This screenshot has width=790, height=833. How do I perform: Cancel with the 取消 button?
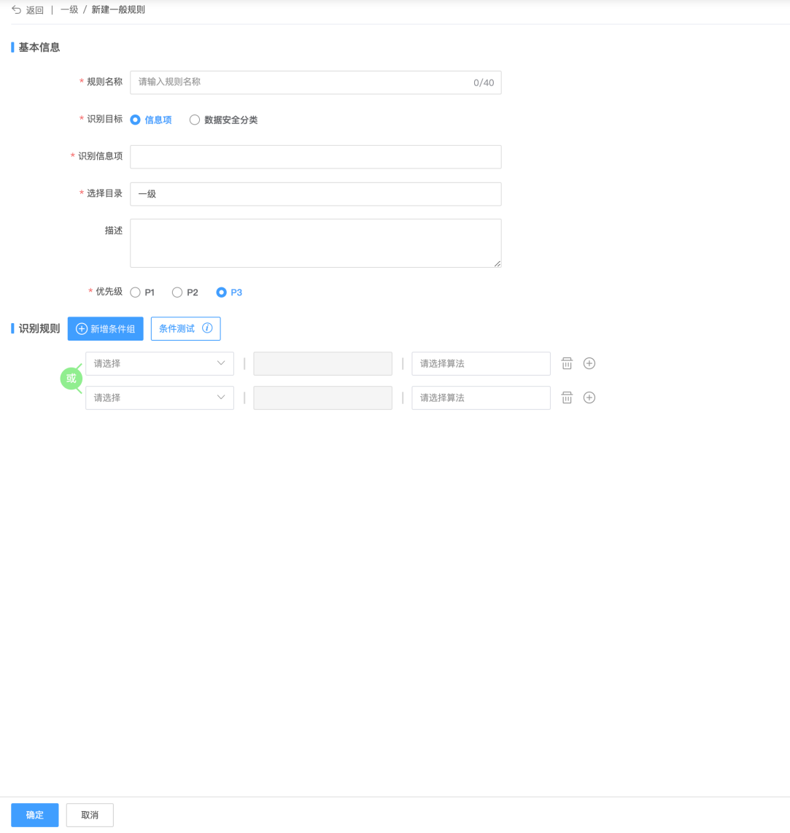click(x=90, y=815)
